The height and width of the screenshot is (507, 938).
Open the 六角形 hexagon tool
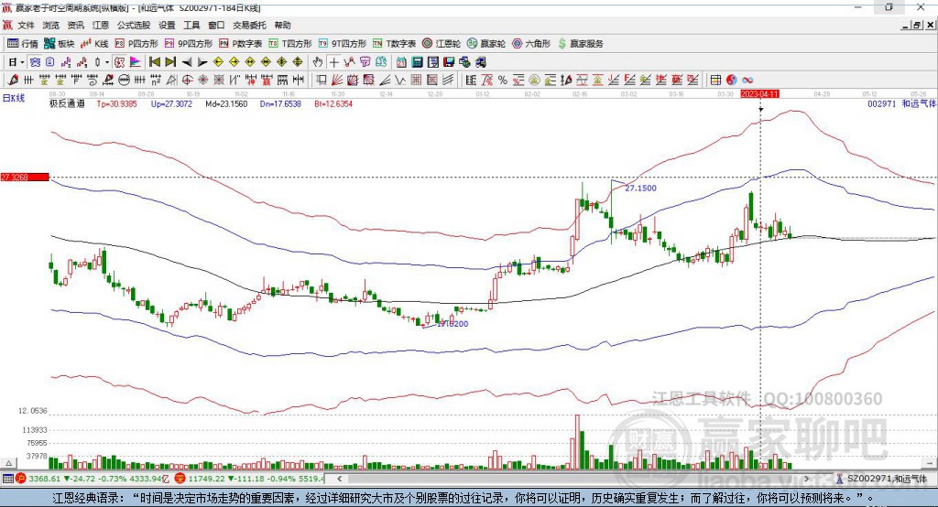coord(531,44)
